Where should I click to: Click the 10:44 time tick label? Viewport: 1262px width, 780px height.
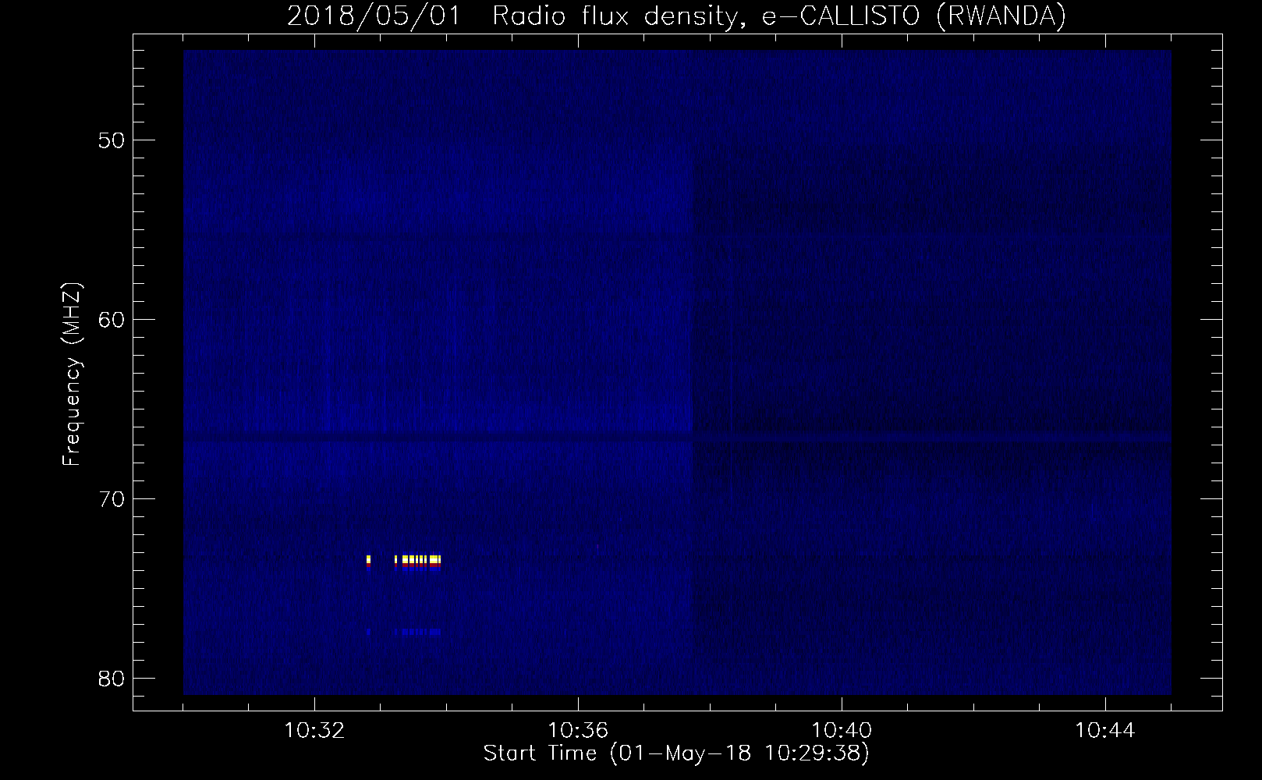pyautogui.click(x=1105, y=731)
